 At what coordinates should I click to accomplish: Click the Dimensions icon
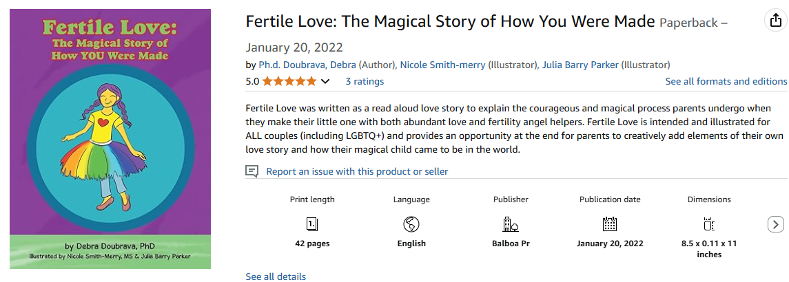[x=709, y=224]
